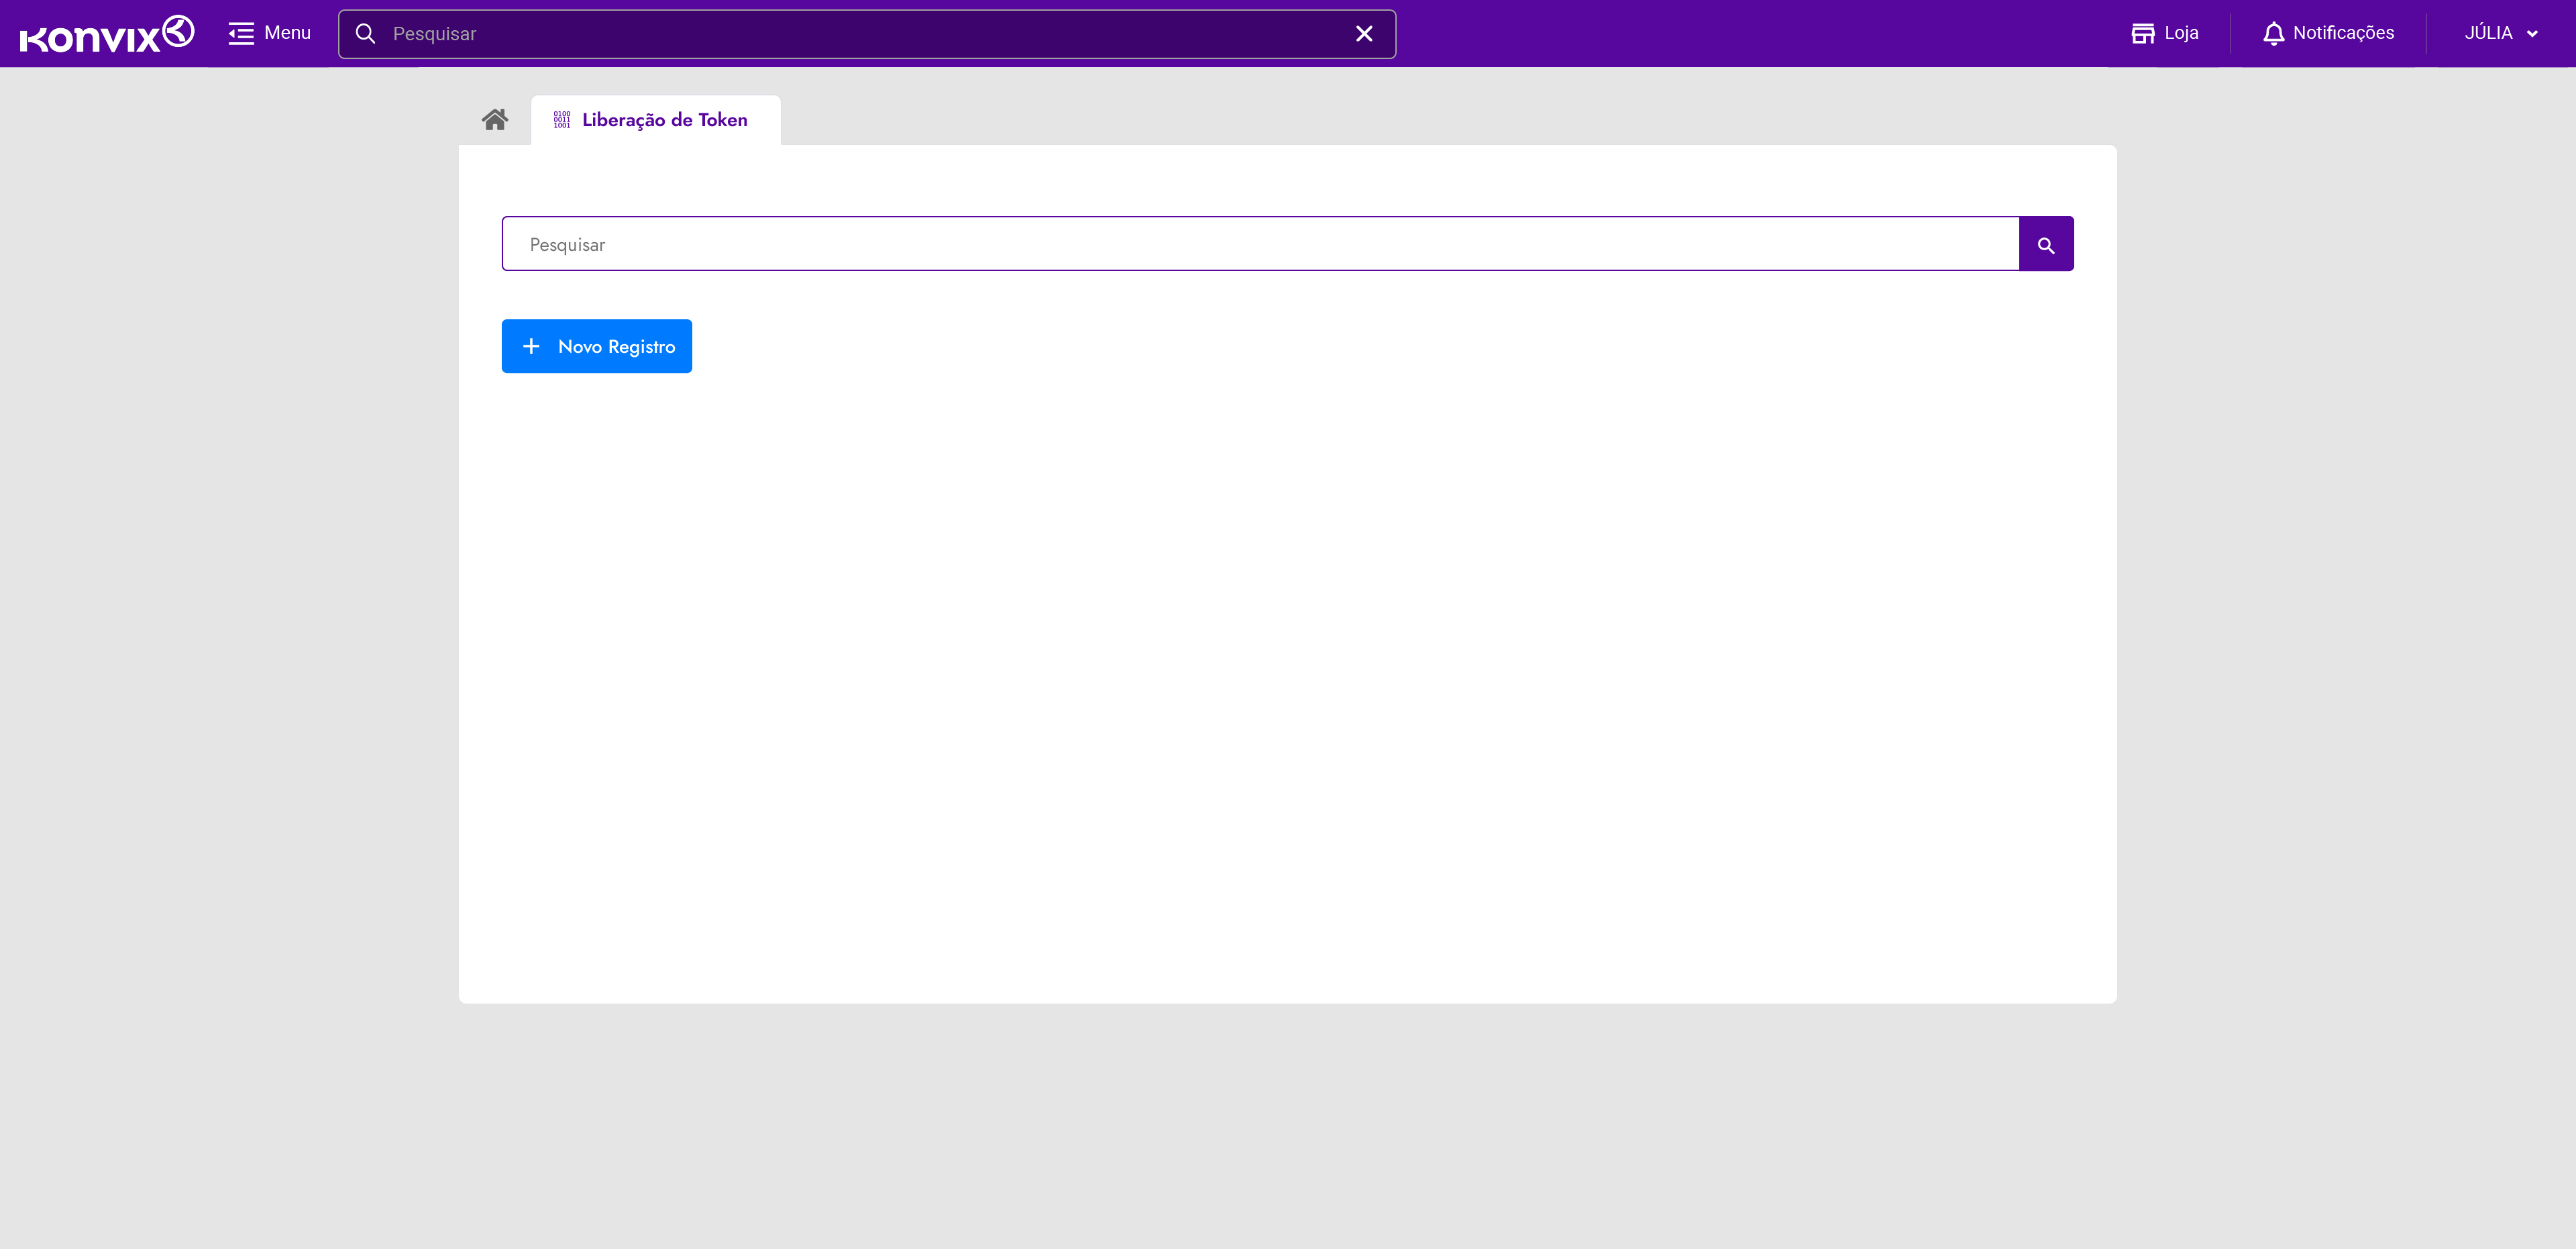Click the Notificações label
2576x1249 pixels.
(x=2343, y=33)
